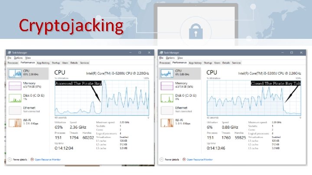Click handles value 60202
Image resolution: width=312 pixels, height=175 pixels.
pos(88,138)
